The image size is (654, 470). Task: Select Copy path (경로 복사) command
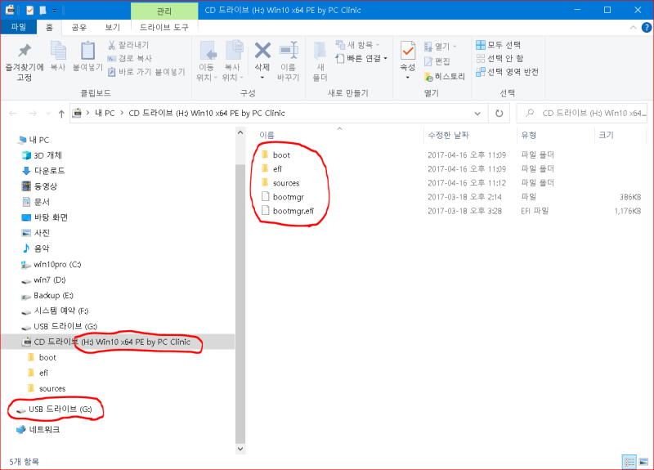(130, 58)
